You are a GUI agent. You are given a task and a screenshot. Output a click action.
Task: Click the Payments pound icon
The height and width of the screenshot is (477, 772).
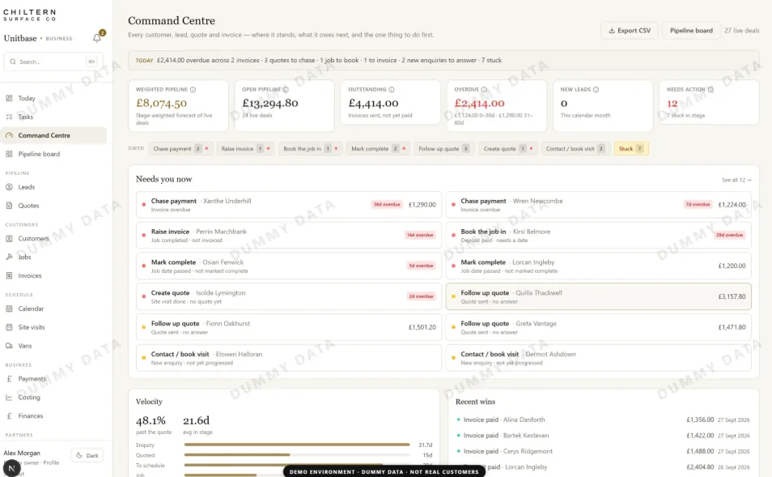(9, 379)
